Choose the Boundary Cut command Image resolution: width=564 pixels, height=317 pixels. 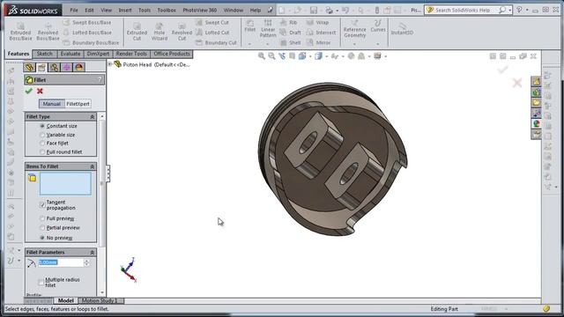coord(216,42)
